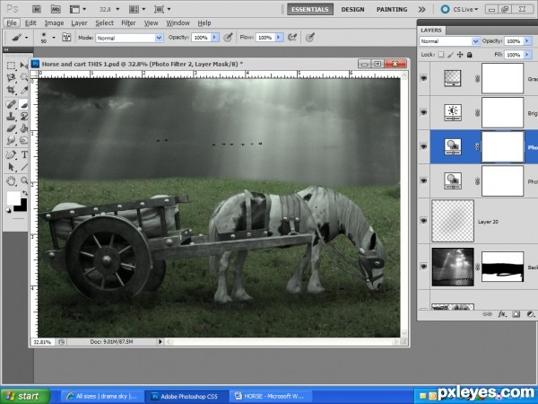Reset default foreground and background colors

pos(9,210)
